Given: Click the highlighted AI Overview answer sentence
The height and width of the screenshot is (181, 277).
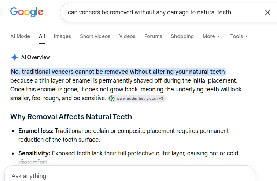Looking at the screenshot, I should [118, 72].
